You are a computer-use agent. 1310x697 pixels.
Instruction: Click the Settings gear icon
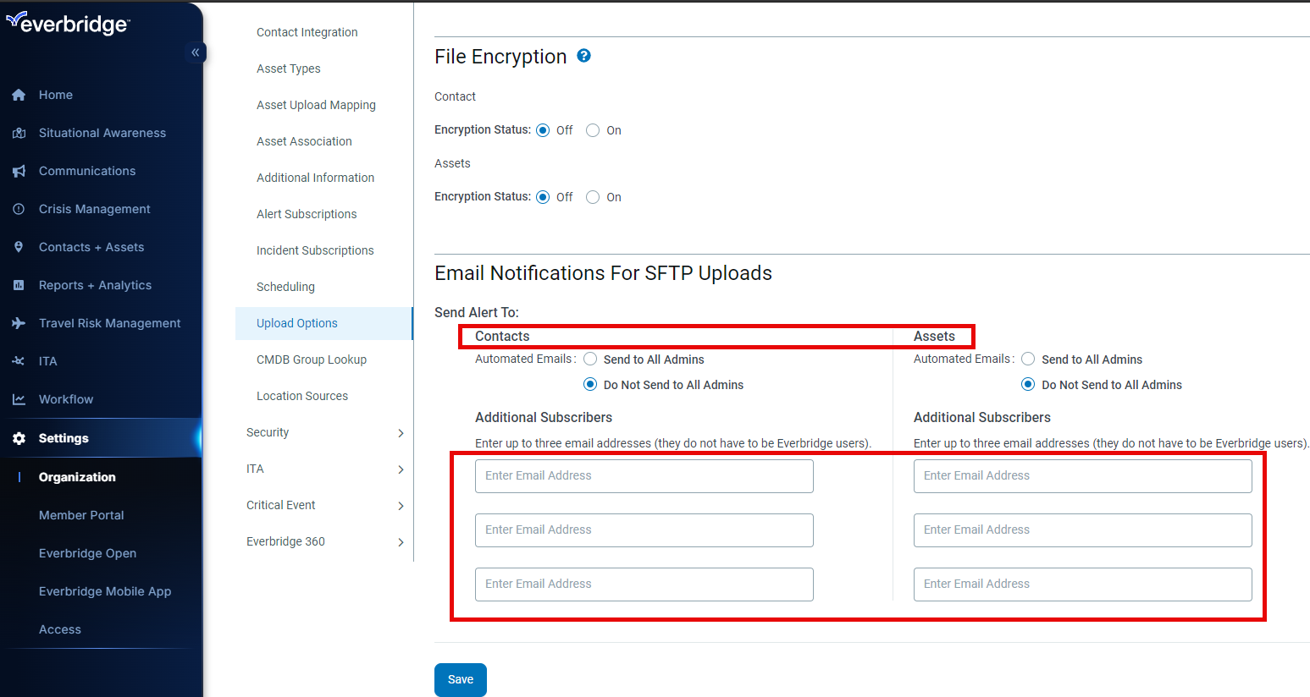pyautogui.click(x=19, y=438)
